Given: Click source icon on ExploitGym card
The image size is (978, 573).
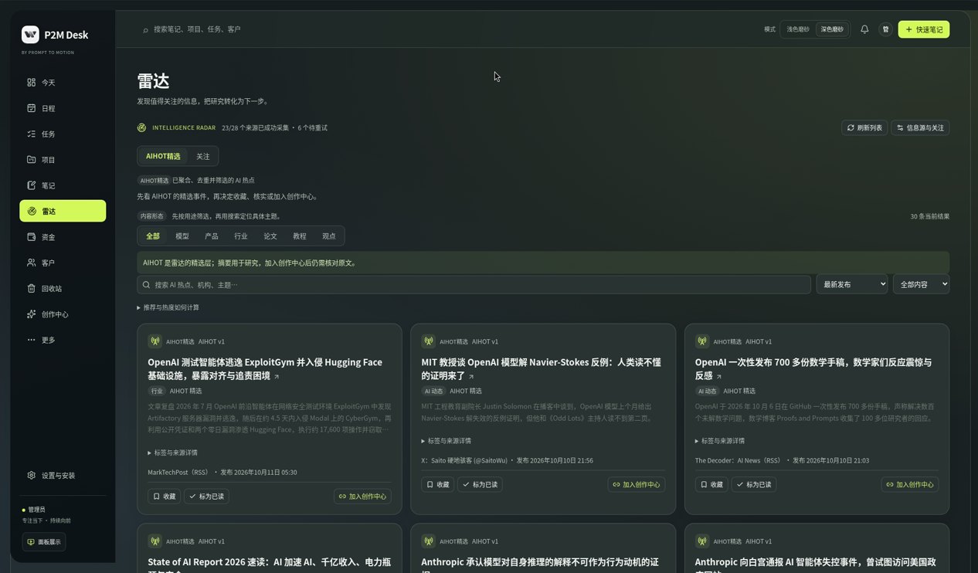Looking at the screenshot, I should click(x=155, y=341).
